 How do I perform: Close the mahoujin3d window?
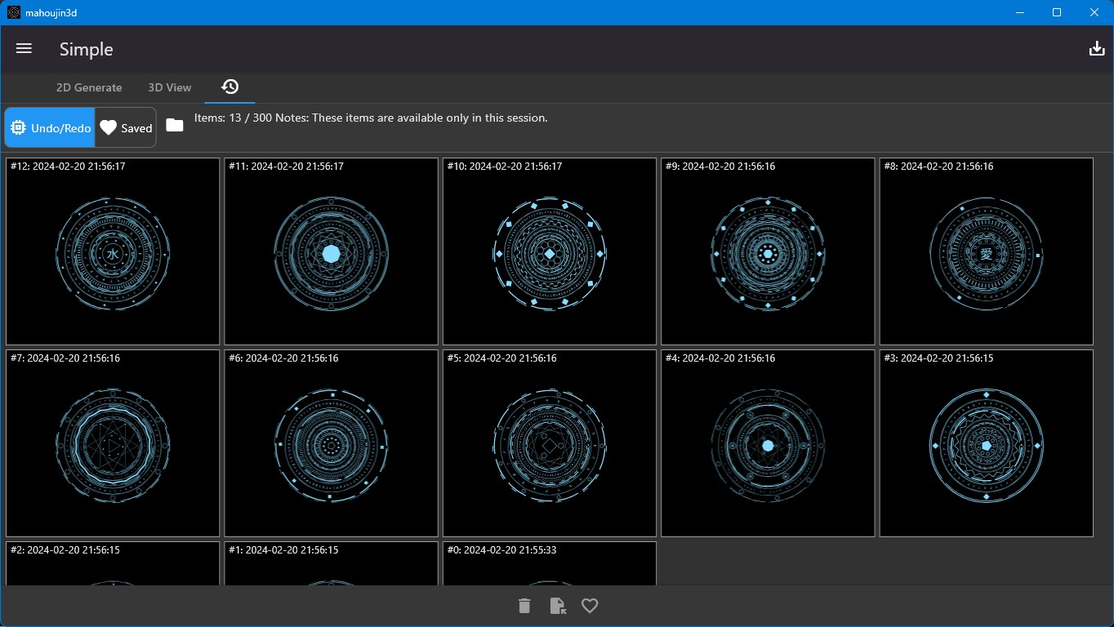coord(1095,12)
